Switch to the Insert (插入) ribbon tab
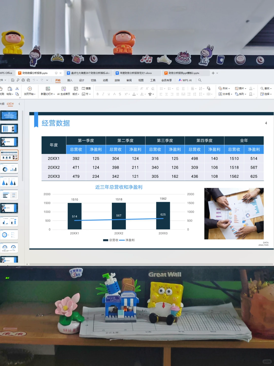274x366 pixels. (x=70, y=80)
